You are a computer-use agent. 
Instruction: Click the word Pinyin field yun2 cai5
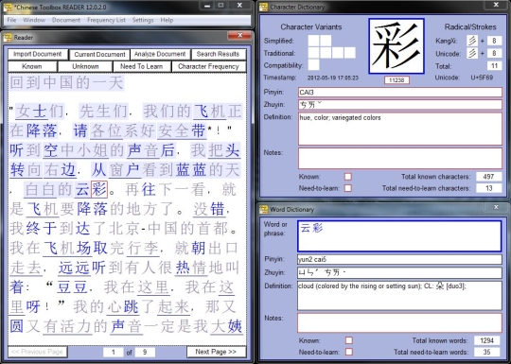click(399, 259)
